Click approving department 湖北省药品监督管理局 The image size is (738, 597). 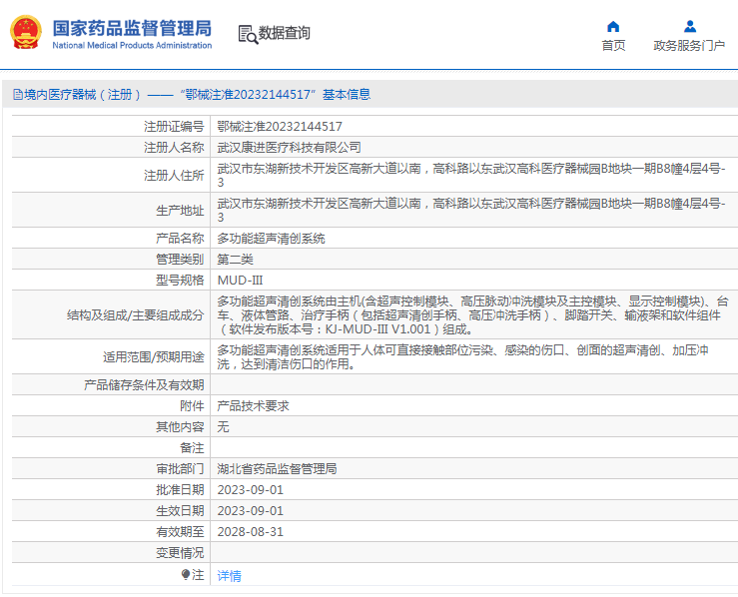[278, 468]
